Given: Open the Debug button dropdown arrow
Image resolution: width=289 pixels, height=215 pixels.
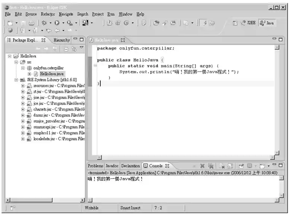Looking at the screenshot, I should pyautogui.click(x=50, y=23).
